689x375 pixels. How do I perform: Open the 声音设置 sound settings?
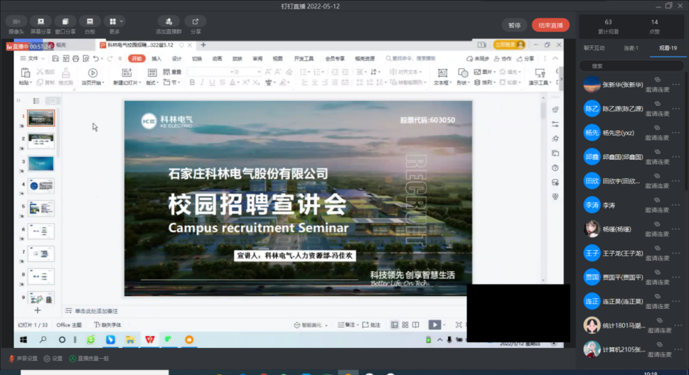pos(23,359)
